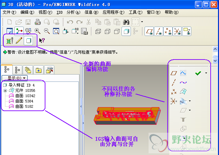Switch to the folder browser navigator tab
This screenshot has width=219, height=155.
click(x=28, y=70)
